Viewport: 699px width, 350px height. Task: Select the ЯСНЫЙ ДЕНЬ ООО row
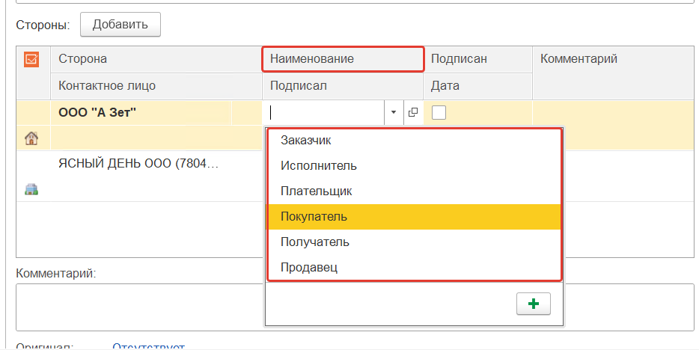[138, 163]
